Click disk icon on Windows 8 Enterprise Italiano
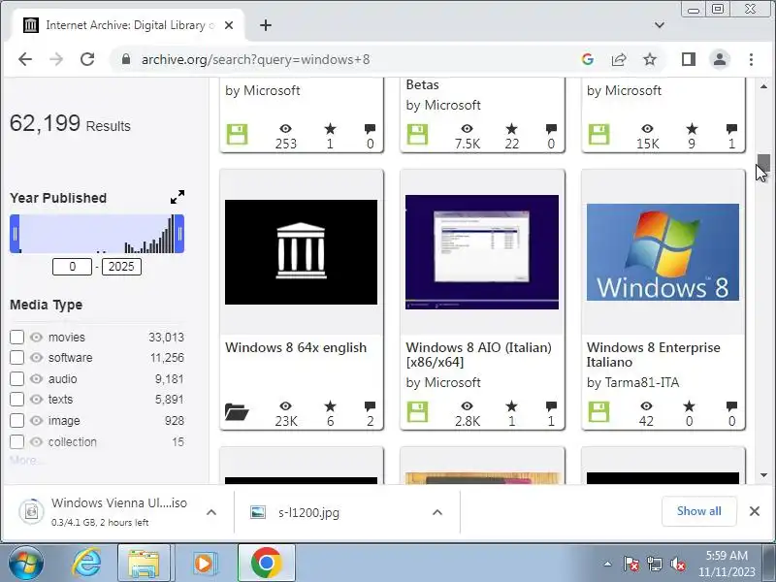The image size is (776, 582). pyautogui.click(x=598, y=411)
